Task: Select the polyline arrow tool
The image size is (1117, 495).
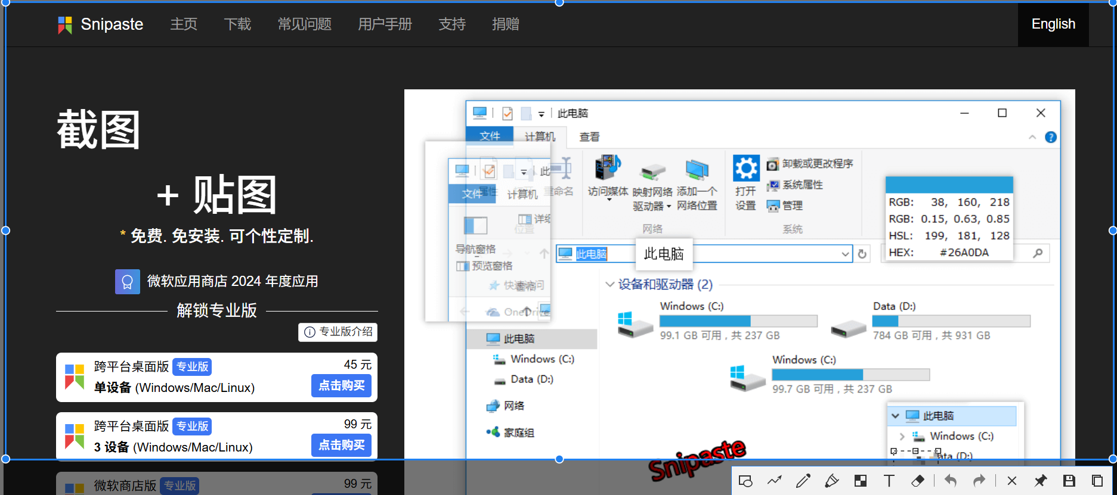Action: coord(774,481)
